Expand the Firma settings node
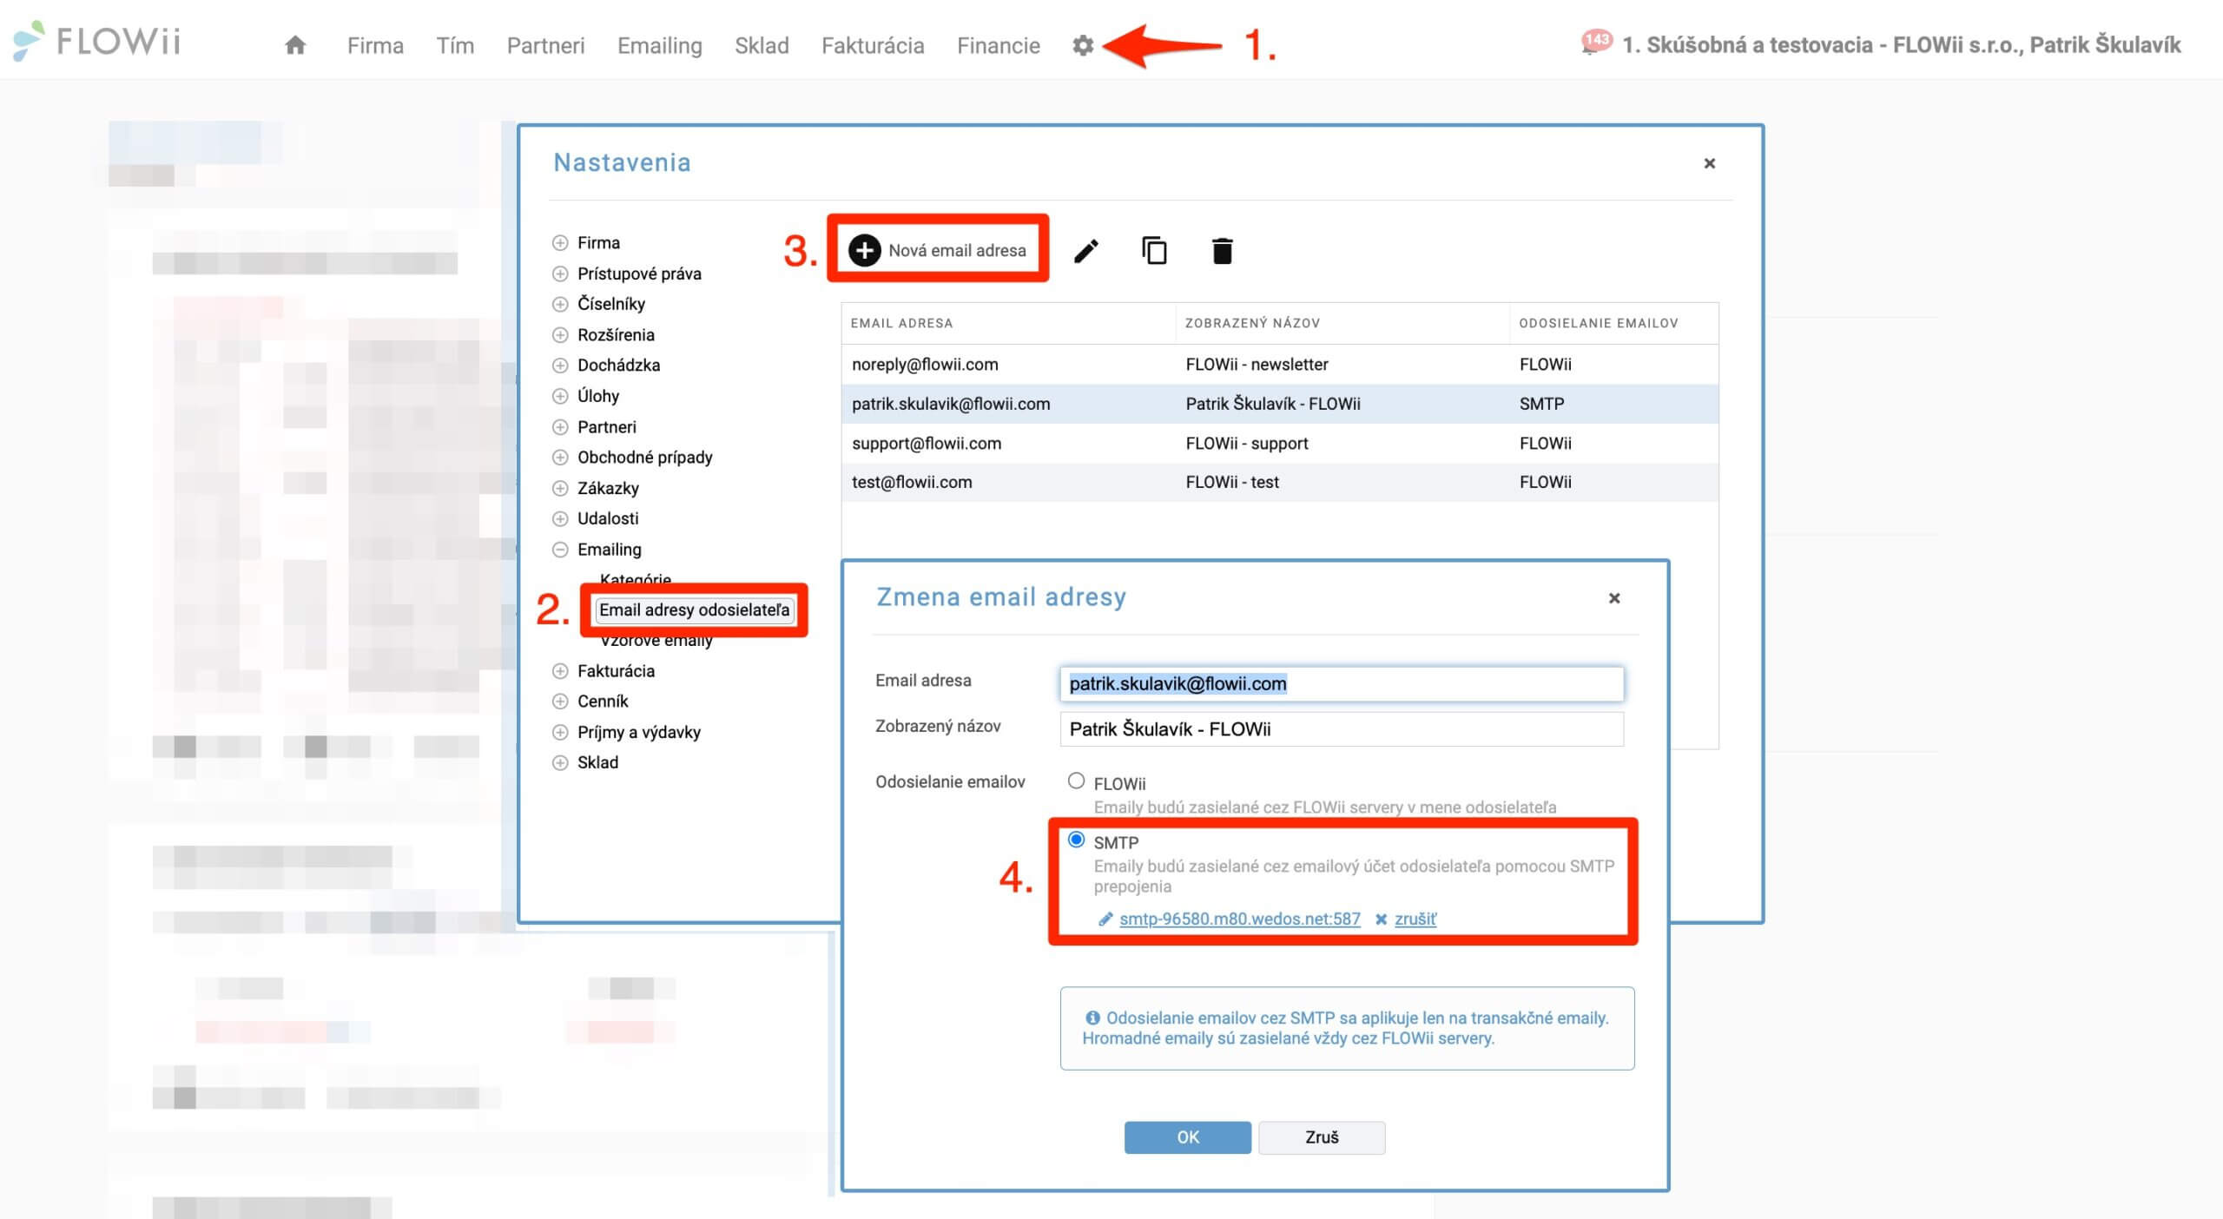Image resolution: width=2223 pixels, height=1219 pixels. tap(560, 243)
